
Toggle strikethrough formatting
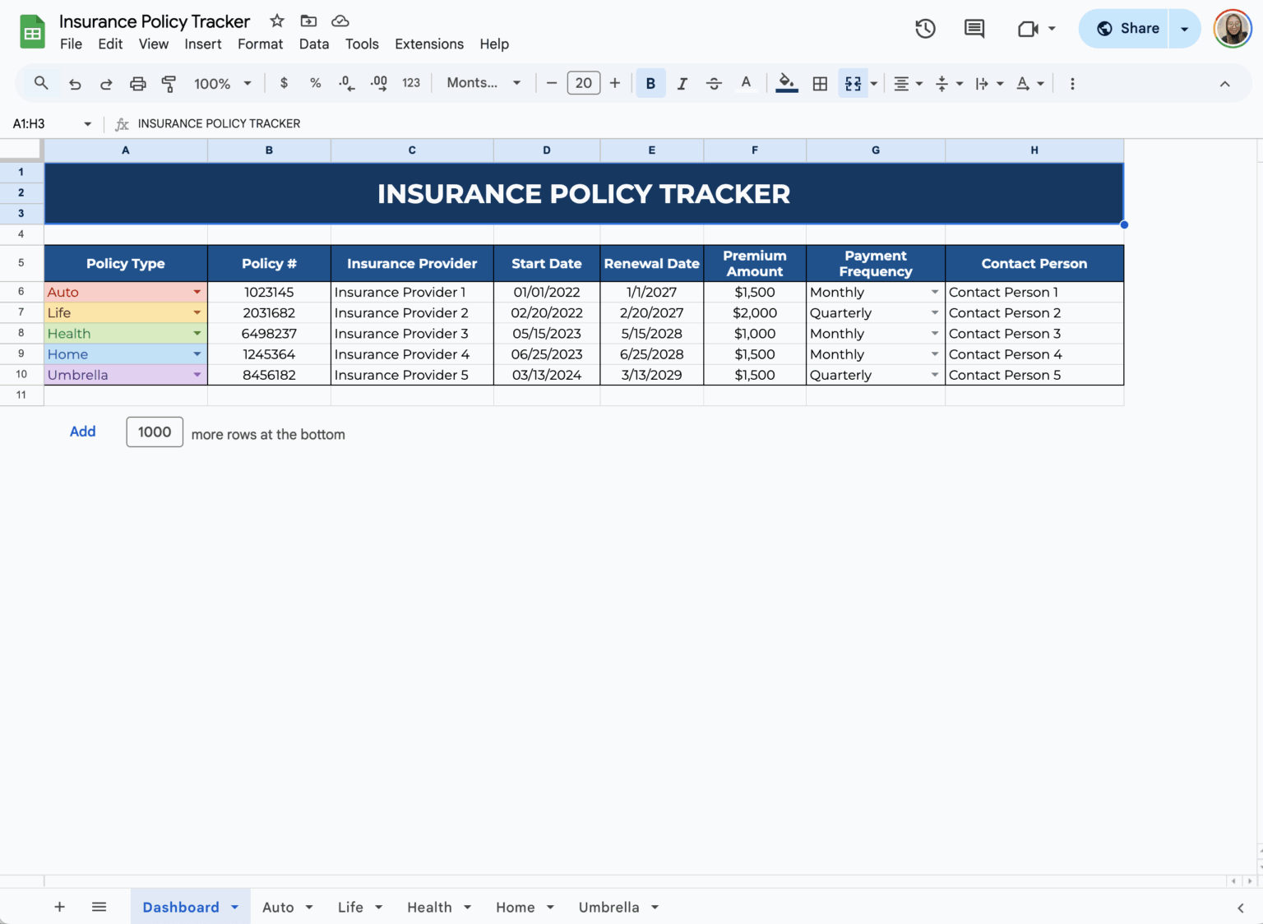714,83
